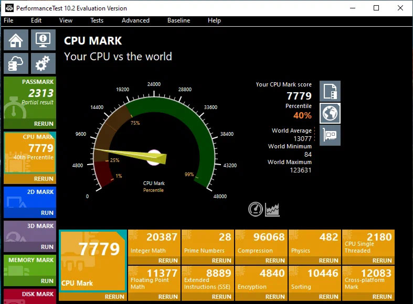Click the Floating Point Math 11377 tile

[x=154, y=279]
